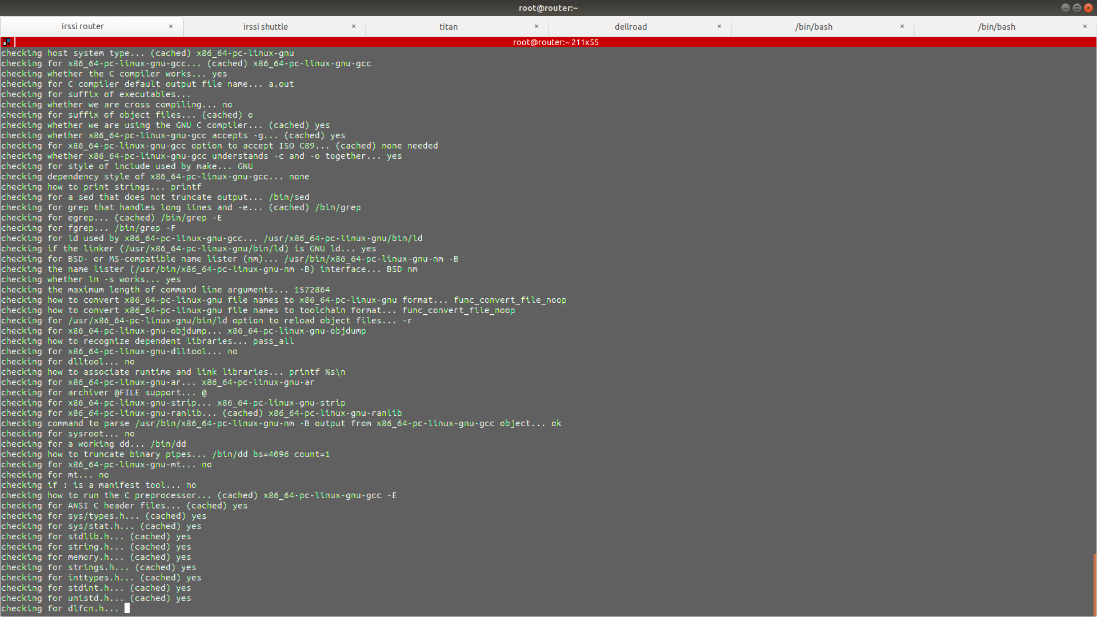Viewport: 1097px width, 617px height.
Task: Click the line 'checking for unistd.h'
Action: tap(96, 598)
